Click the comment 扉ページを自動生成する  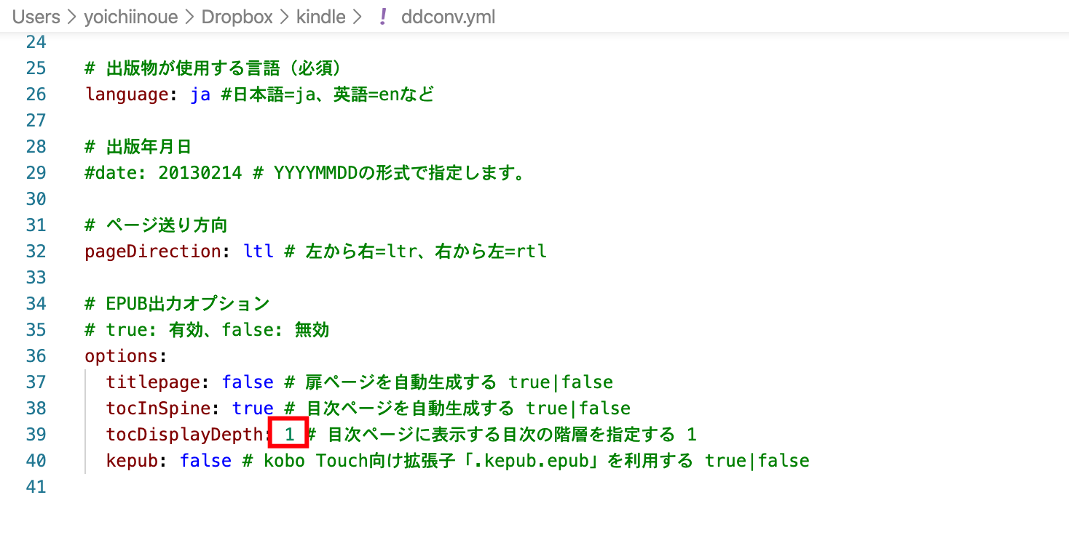coord(401,382)
